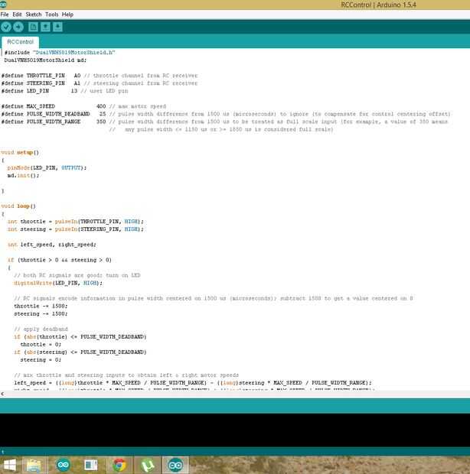This screenshot has height=474, width=470.
Task: Click the 'pinMode(LED_PIN, OUTPUT);' line
Action: pos(47,167)
